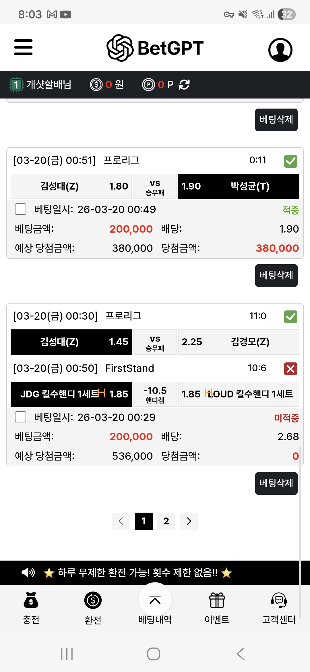Open the 고객센터 support icon
The height and width of the screenshot is (672, 310).
click(x=279, y=600)
